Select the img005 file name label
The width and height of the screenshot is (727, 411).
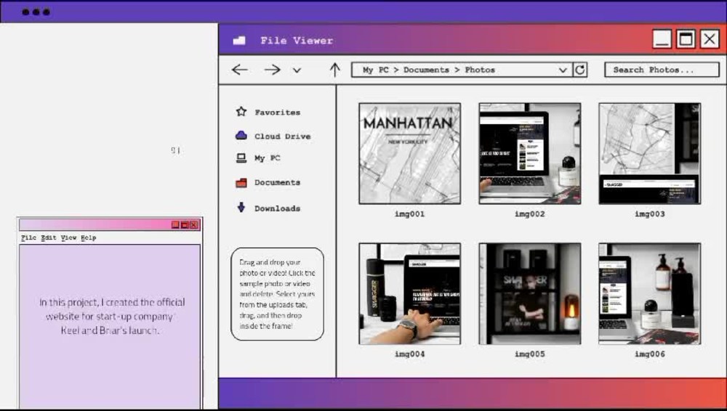point(529,354)
